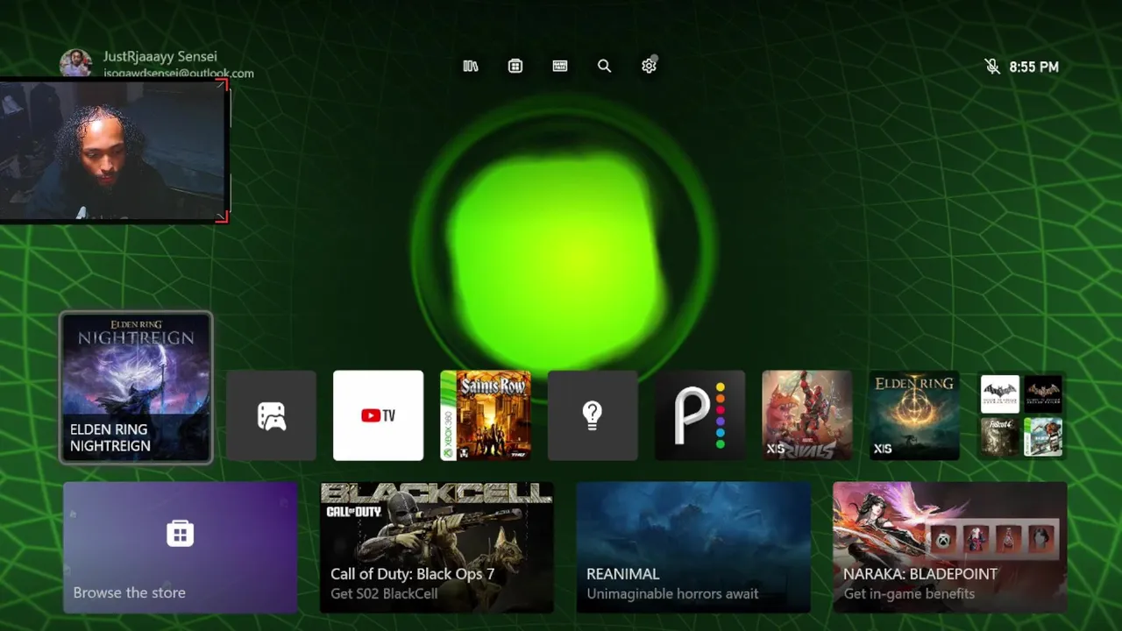
Task: Open the REANIMAL promo card
Action: (x=693, y=547)
